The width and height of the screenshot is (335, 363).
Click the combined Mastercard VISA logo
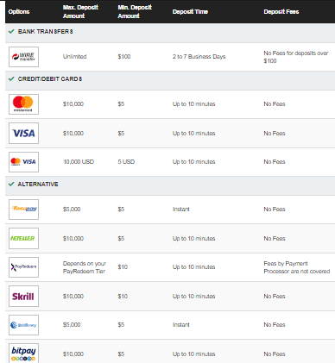pyautogui.click(x=23, y=162)
